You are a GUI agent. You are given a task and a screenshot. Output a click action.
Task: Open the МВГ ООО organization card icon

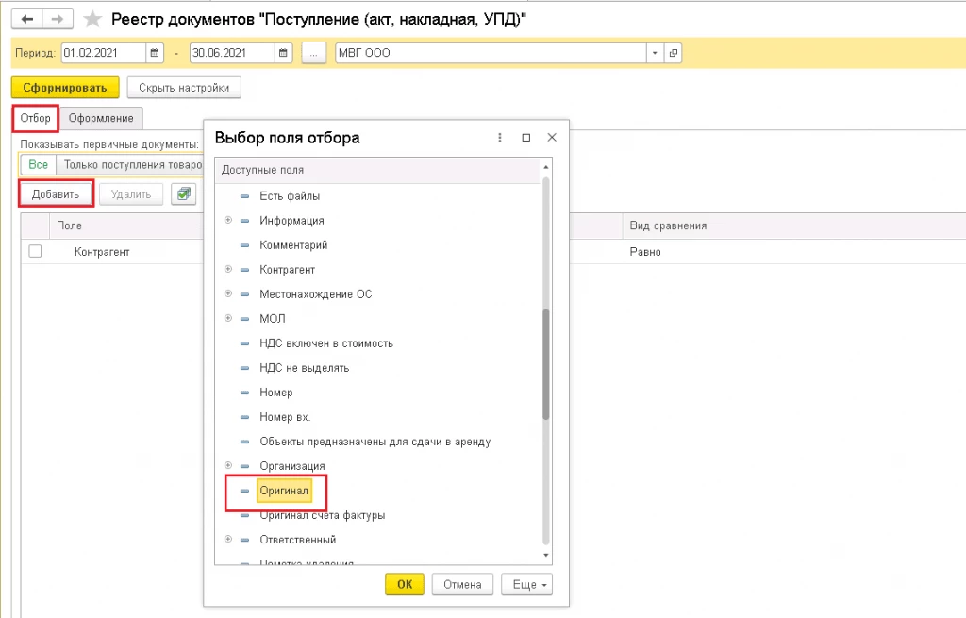[674, 53]
